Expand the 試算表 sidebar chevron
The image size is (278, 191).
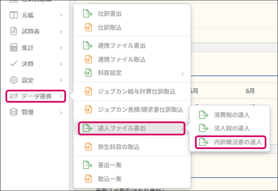tap(61, 32)
